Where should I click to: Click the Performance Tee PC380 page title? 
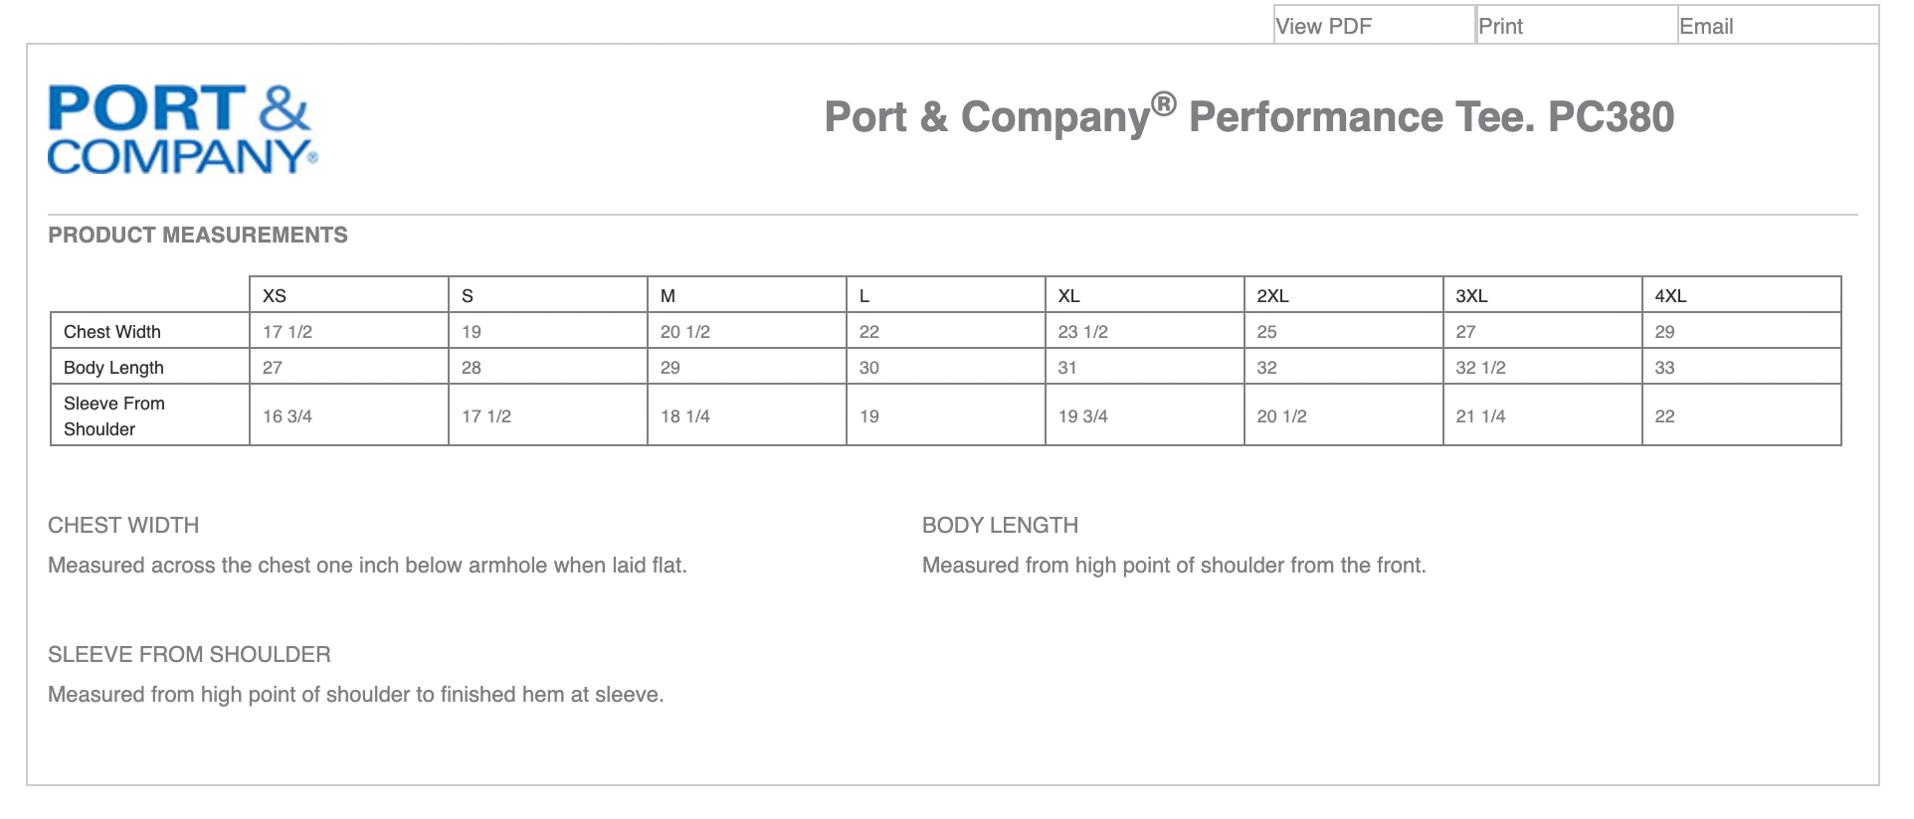[x=1248, y=117]
